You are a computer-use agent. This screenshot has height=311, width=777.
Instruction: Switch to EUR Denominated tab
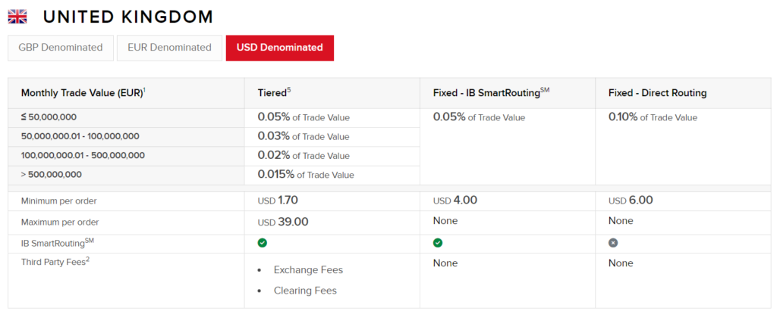pyautogui.click(x=169, y=48)
